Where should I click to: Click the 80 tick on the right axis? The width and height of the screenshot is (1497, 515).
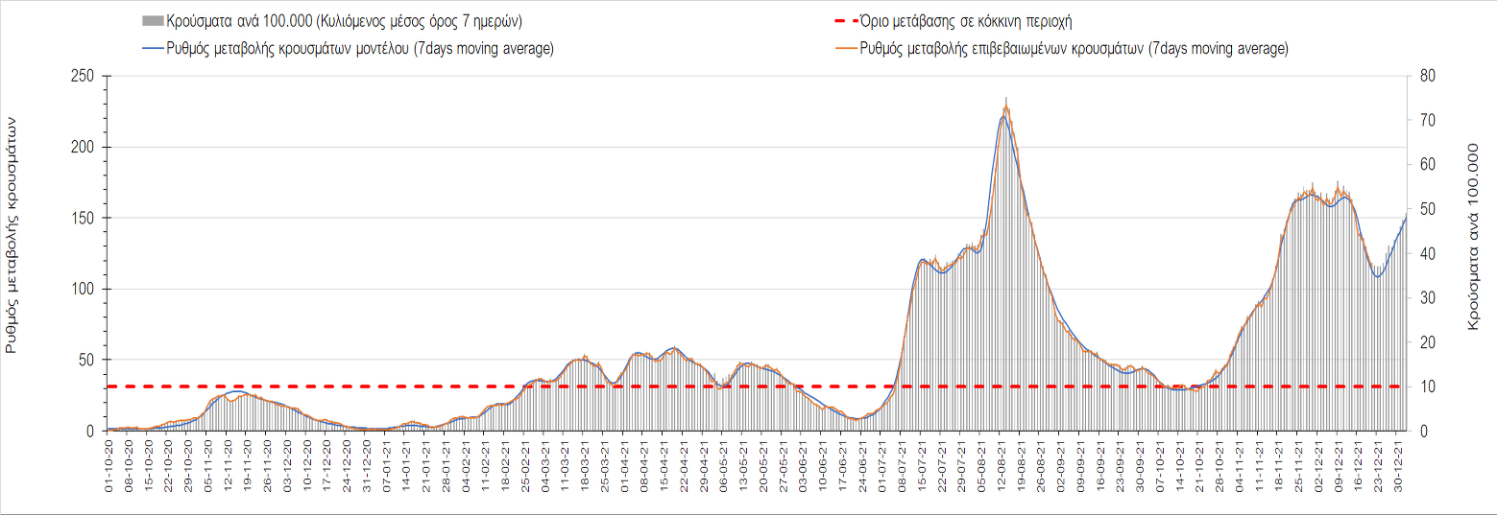point(1427,77)
